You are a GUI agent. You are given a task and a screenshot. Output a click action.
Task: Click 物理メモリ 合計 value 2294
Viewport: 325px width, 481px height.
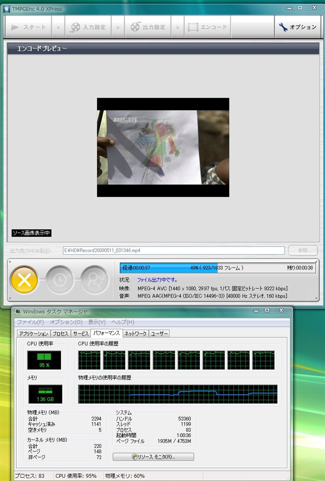[96, 419]
